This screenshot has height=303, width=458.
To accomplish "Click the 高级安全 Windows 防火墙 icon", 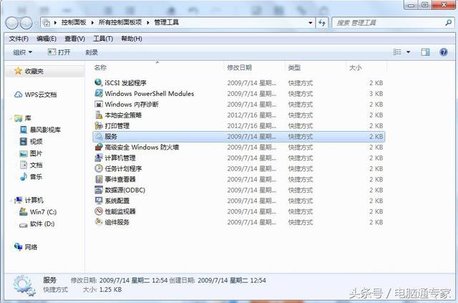I will point(99,147).
